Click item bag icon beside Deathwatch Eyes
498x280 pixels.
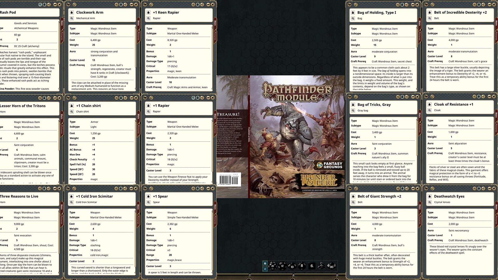pyautogui.click(x=430, y=196)
